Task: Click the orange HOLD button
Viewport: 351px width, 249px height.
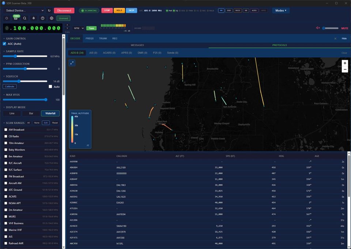Action: 119,11
